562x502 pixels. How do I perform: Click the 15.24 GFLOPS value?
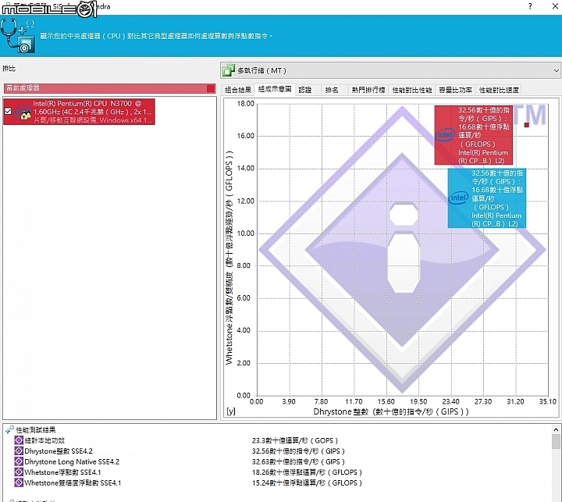(x=307, y=482)
